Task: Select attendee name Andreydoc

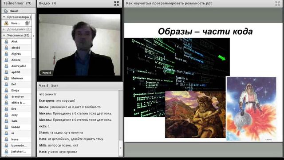Action: pyautogui.click(x=19, y=66)
